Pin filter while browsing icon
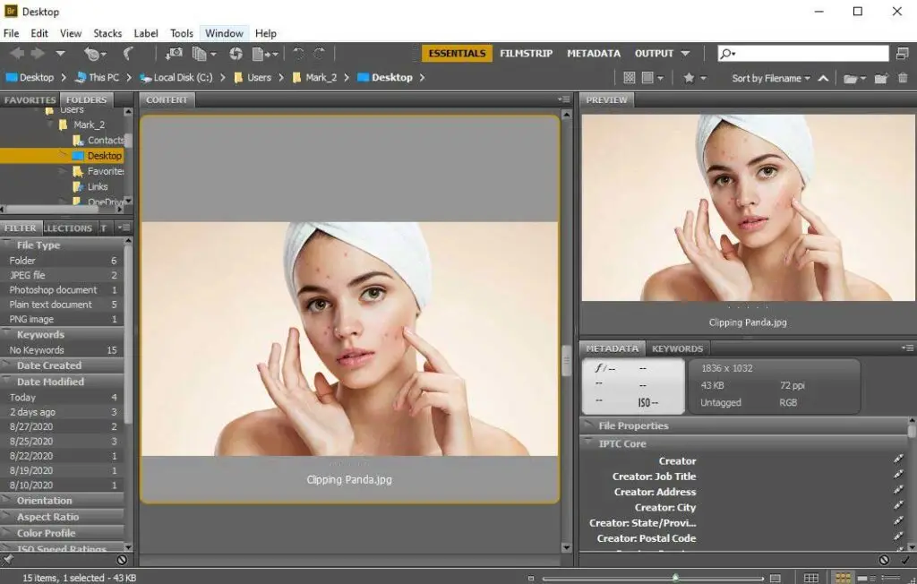Viewport: 917px width, 584px height. pyautogui.click(x=7, y=560)
